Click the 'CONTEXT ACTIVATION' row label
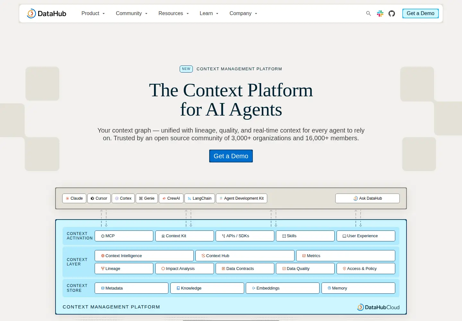The width and height of the screenshot is (462, 321). click(80, 236)
